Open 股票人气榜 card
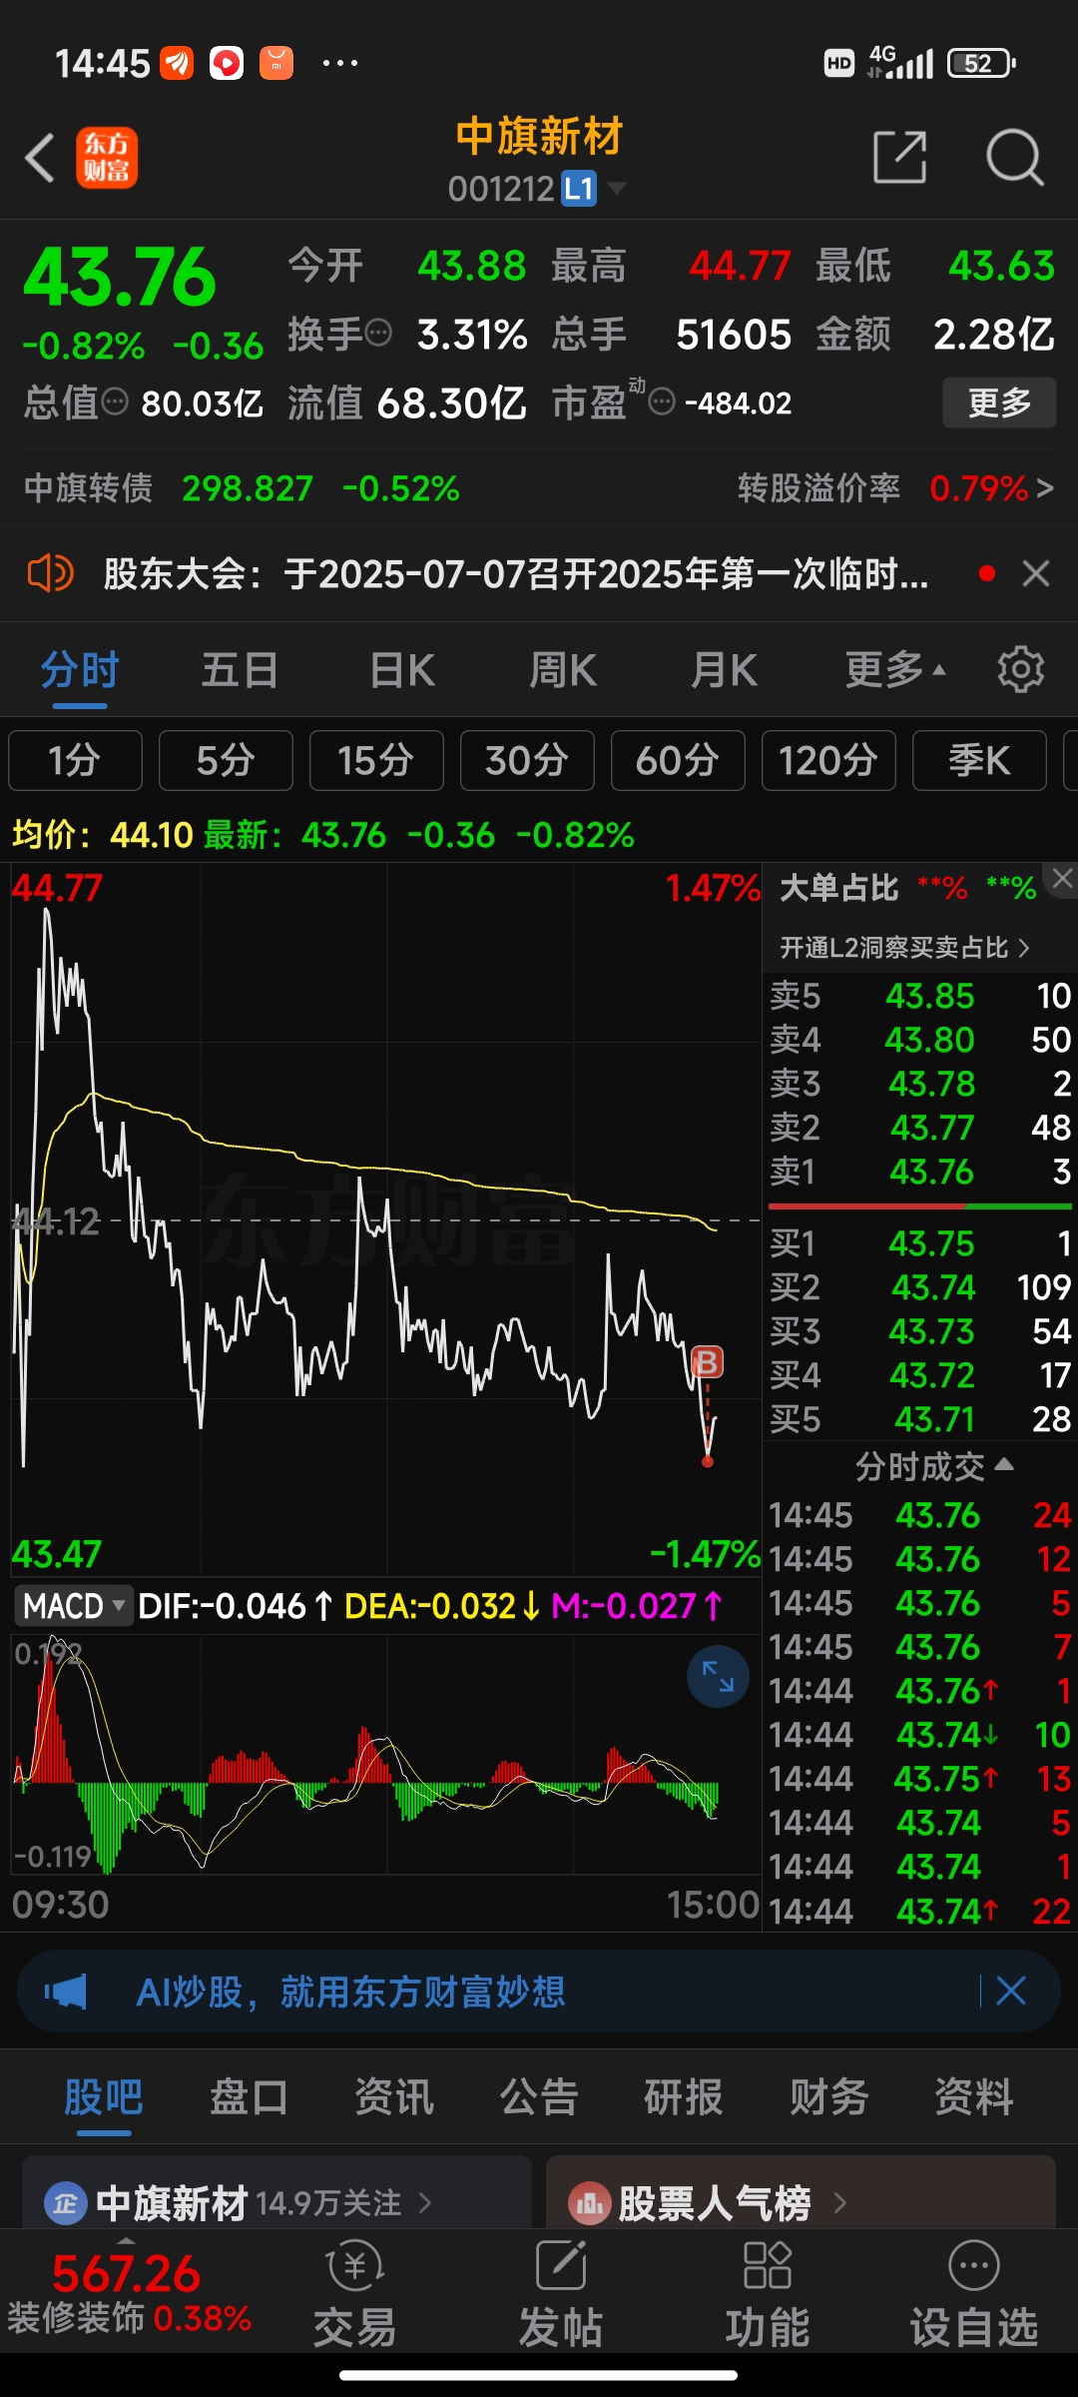The image size is (1078, 2397). coord(801,2192)
